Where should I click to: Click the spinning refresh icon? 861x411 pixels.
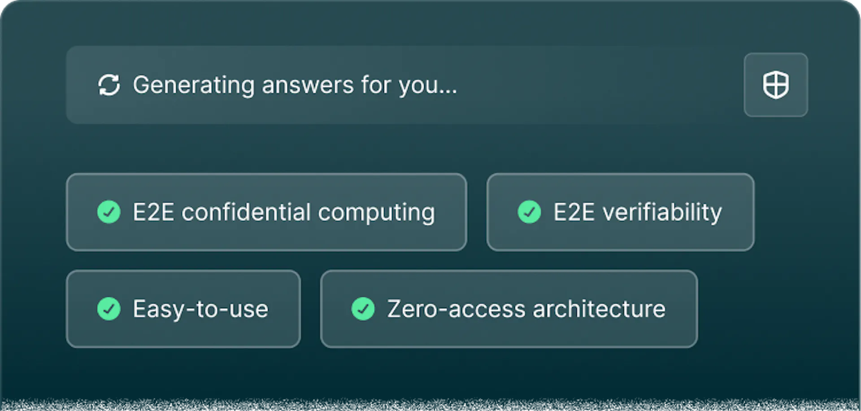pos(109,85)
